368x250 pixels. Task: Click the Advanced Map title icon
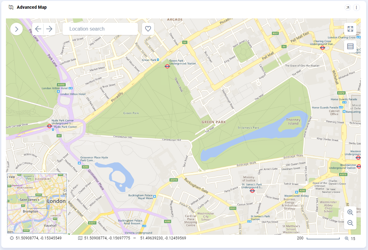(11, 7)
